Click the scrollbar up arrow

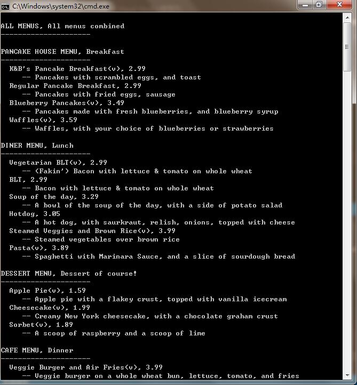tap(347, 18)
